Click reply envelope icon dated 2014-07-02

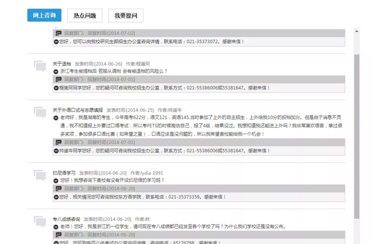[x=58, y=33]
